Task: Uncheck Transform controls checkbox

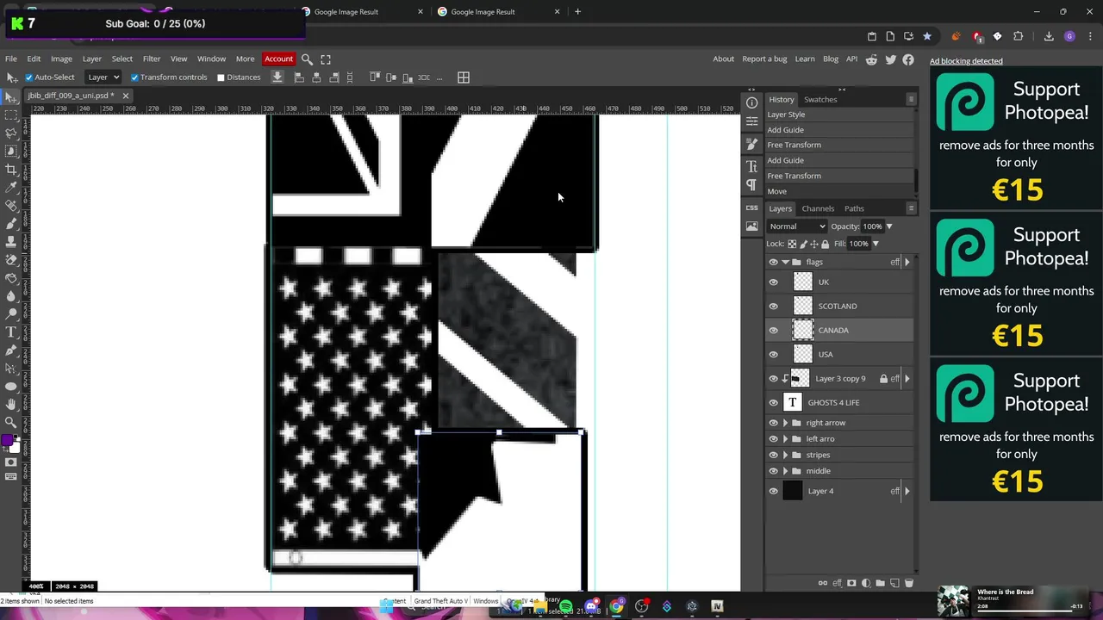Action: 134,77
